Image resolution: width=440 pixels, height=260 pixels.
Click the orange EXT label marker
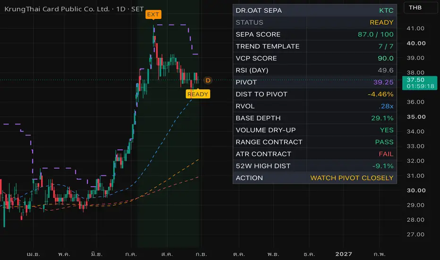[153, 14]
